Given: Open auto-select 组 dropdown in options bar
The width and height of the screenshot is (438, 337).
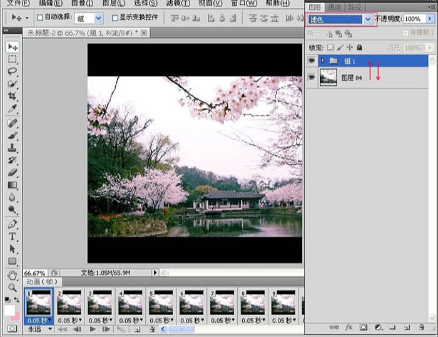Looking at the screenshot, I should coord(98,18).
